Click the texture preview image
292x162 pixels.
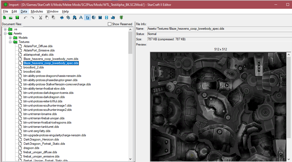click(x=218, y=106)
